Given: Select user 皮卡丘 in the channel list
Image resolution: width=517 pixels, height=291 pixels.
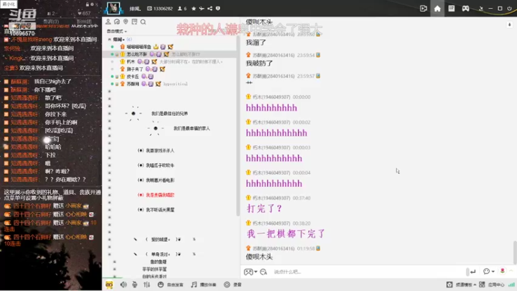Looking at the screenshot, I should (x=133, y=76).
